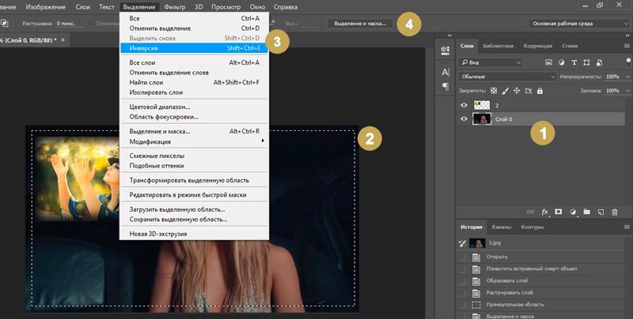Image resolution: width=633 pixels, height=319 pixels.
Task: Lock image pixels with the brush icon
Action: (x=504, y=91)
